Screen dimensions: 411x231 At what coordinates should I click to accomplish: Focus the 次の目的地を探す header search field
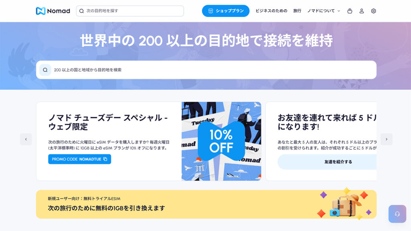pos(130,11)
